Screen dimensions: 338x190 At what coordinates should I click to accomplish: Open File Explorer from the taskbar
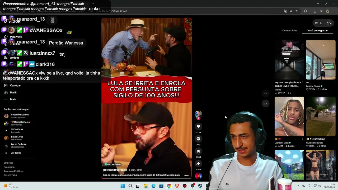tap(146, 186)
